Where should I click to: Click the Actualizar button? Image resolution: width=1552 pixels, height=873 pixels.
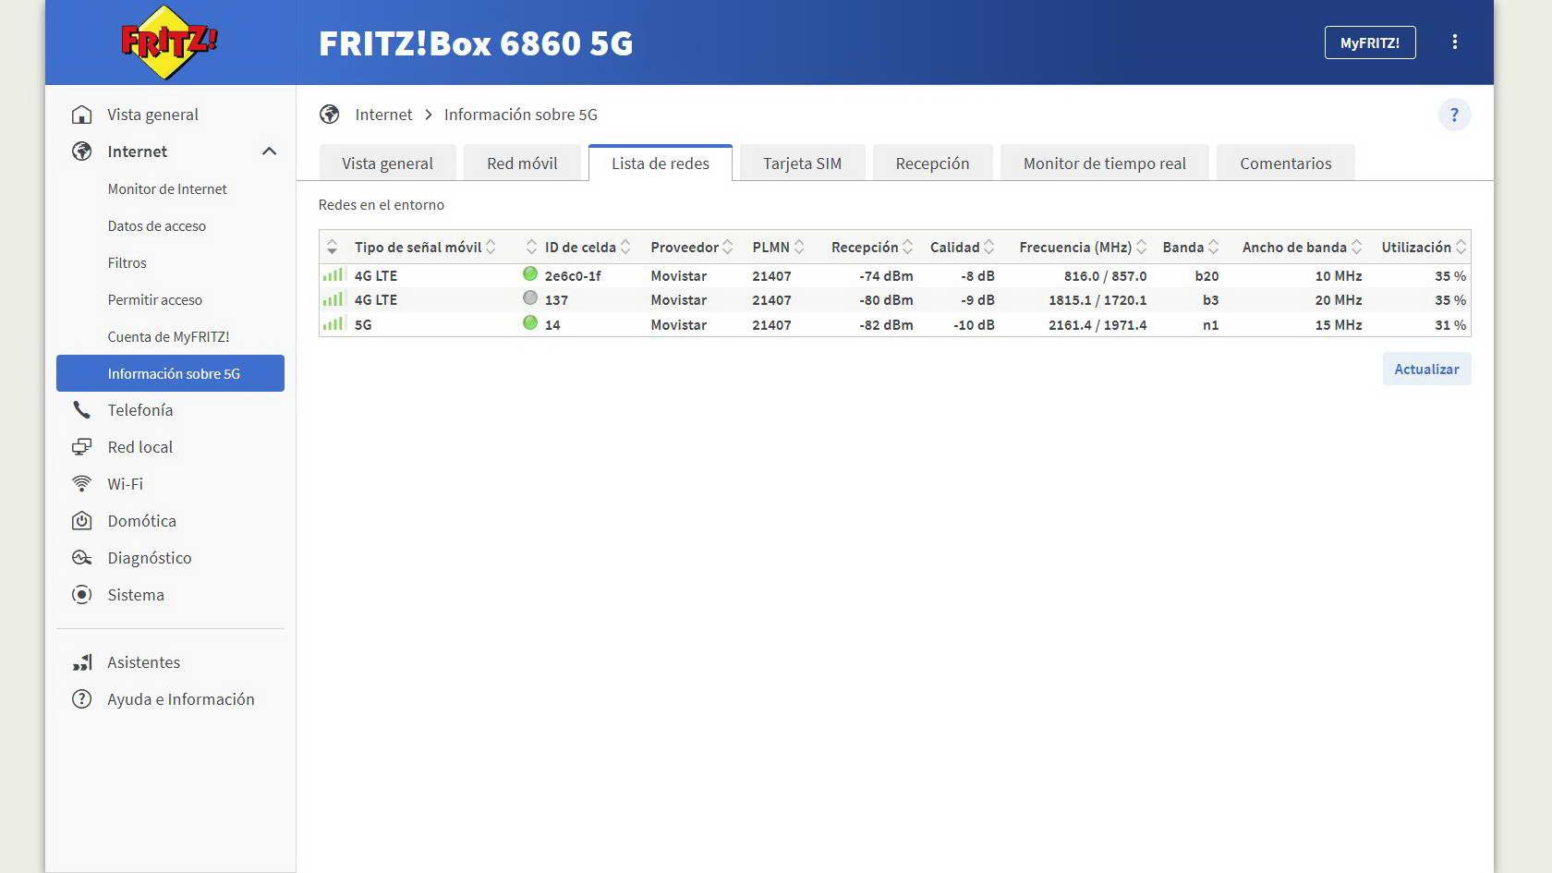(x=1426, y=370)
